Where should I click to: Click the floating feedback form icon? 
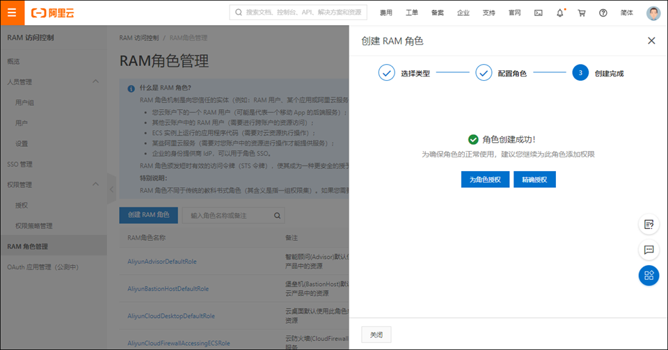649,224
